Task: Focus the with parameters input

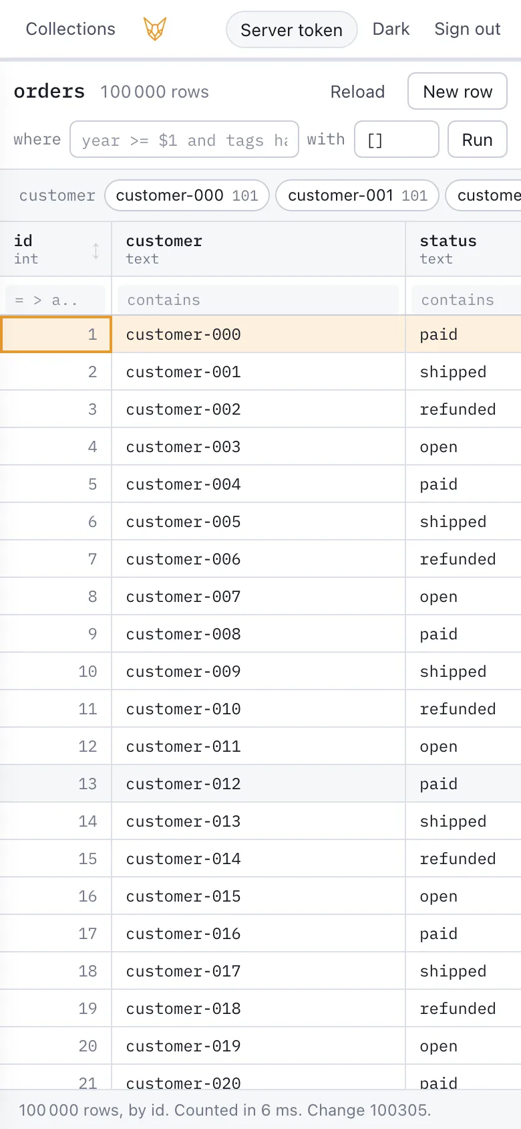Action: pos(396,139)
